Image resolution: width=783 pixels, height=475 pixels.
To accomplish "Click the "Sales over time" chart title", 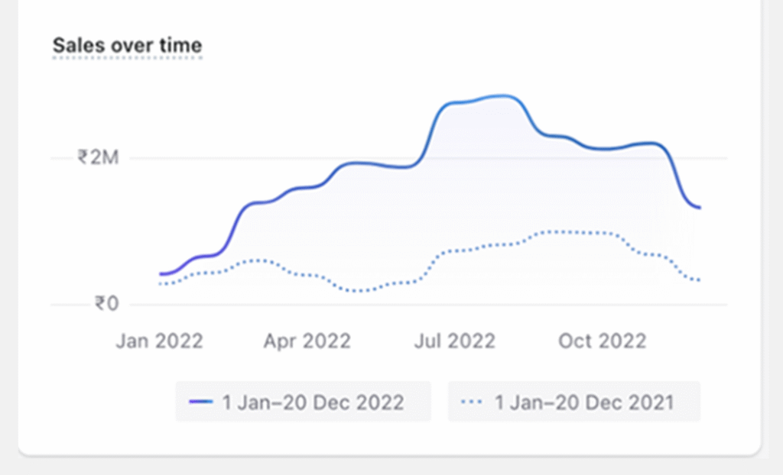I will [x=127, y=46].
